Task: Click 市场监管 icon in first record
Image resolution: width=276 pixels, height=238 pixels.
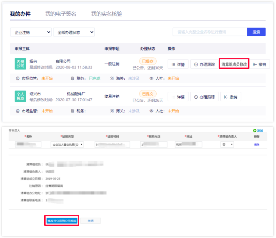Action: tap(18, 78)
